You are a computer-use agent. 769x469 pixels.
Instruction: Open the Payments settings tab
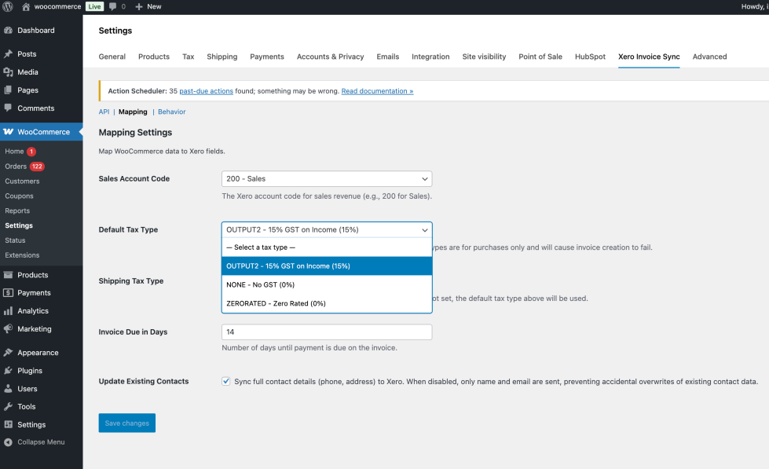267,57
